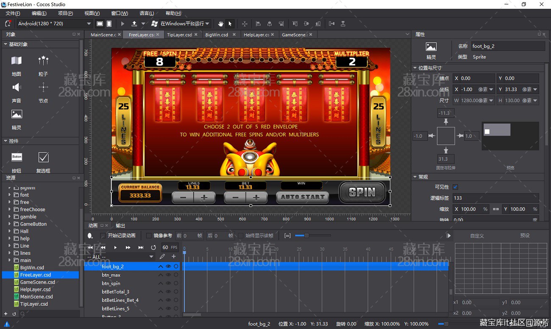This screenshot has height=329, width=551.
Task: Click the timeline play button
Action: pyautogui.click(x=115, y=248)
